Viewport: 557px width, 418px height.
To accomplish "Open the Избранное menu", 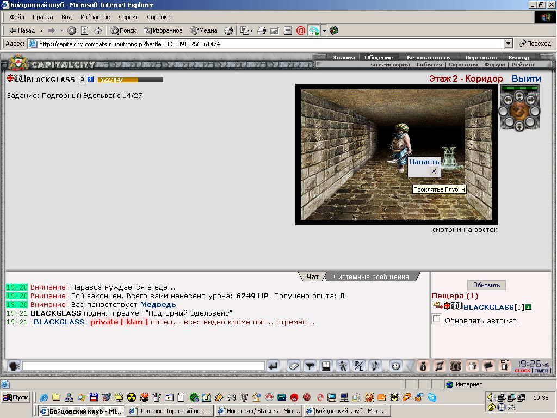I will [x=95, y=17].
